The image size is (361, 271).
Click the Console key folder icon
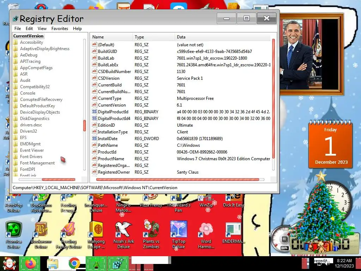click(16, 93)
